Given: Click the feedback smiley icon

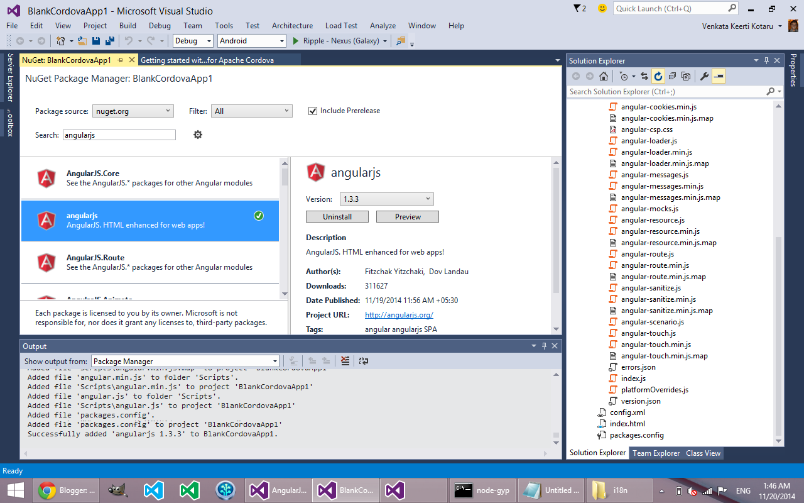Looking at the screenshot, I should coord(602,8).
